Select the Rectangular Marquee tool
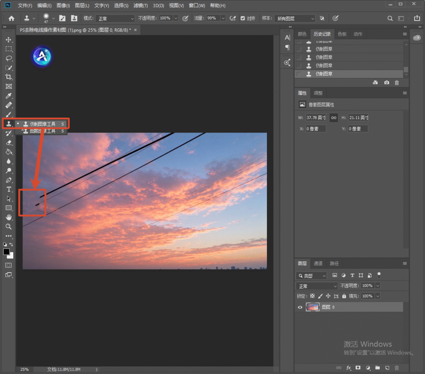The image size is (425, 374). pos(9,49)
